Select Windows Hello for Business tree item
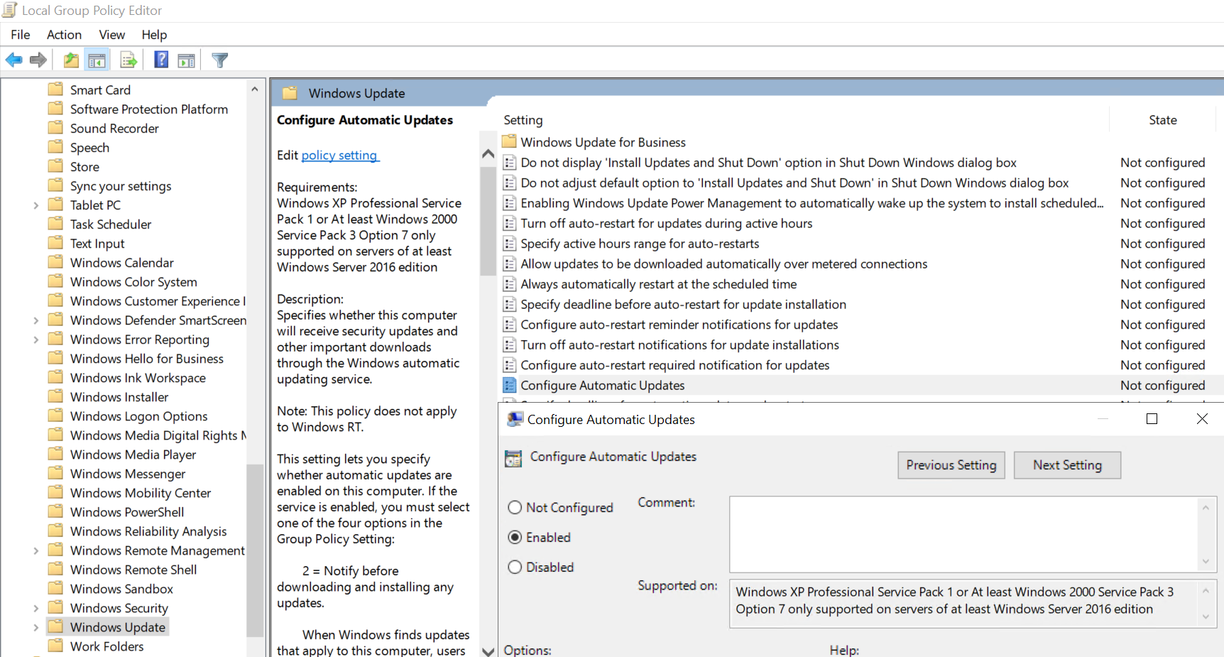Image resolution: width=1224 pixels, height=657 pixels. click(x=146, y=359)
